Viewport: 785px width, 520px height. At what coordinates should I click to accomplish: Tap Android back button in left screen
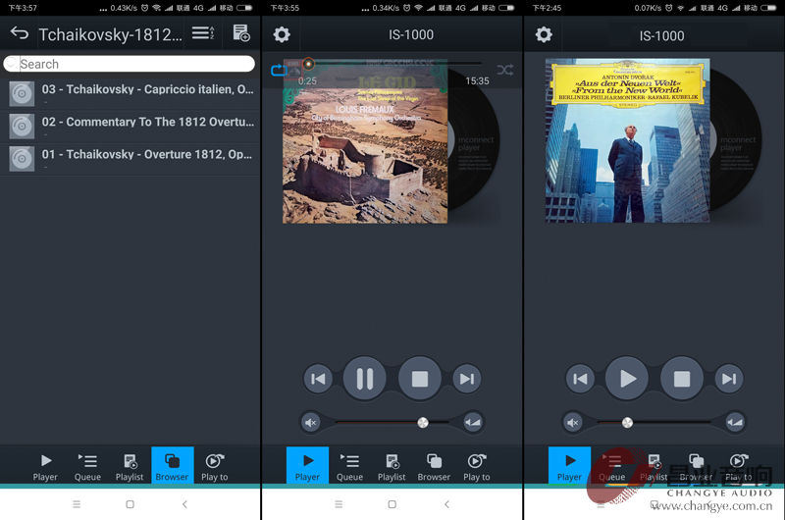[x=184, y=504]
